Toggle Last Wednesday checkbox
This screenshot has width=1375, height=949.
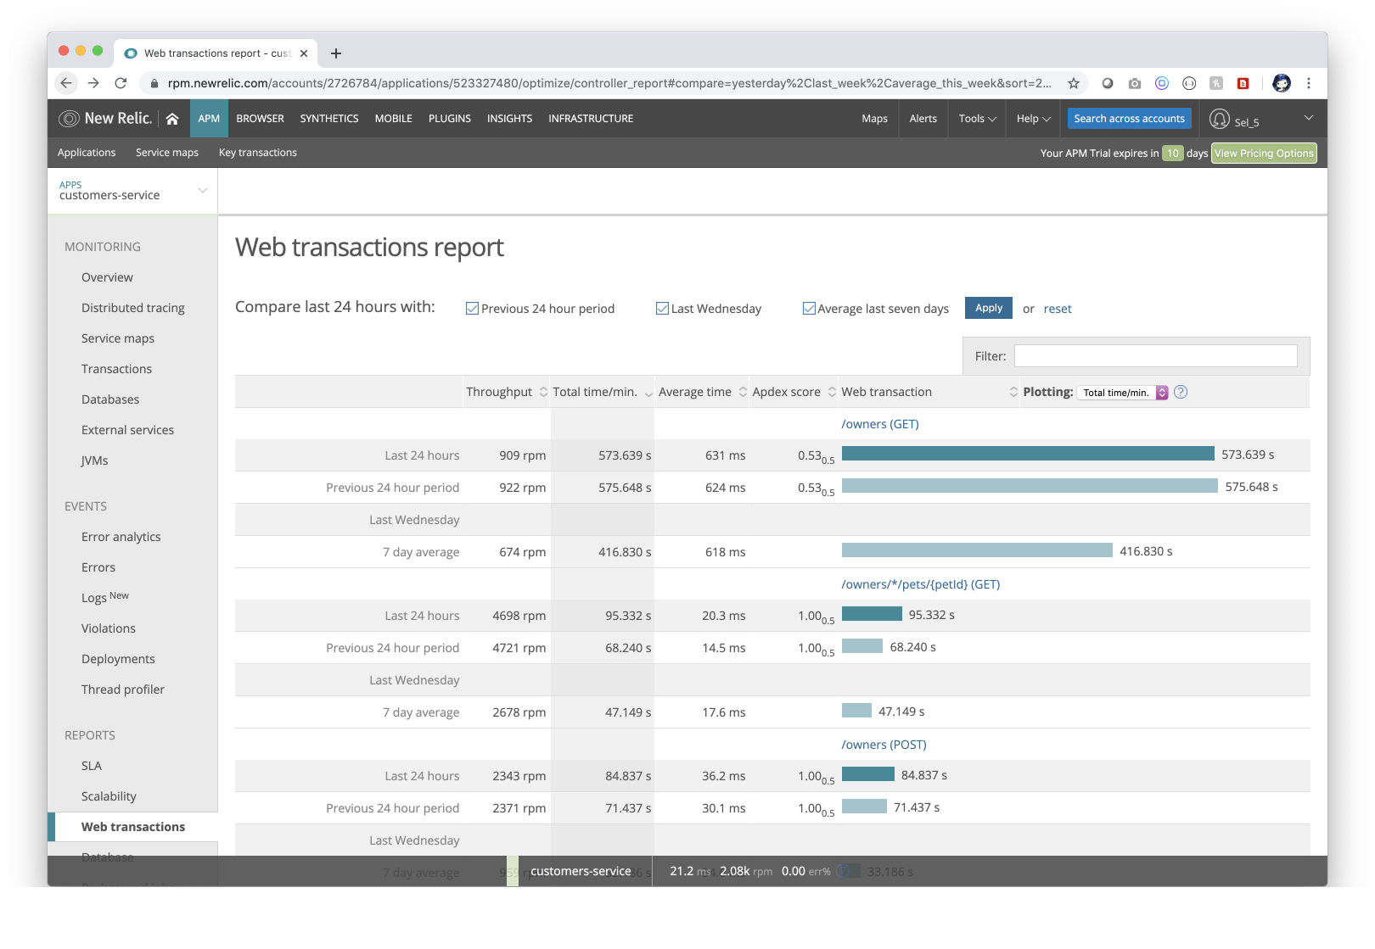coord(662,309)
